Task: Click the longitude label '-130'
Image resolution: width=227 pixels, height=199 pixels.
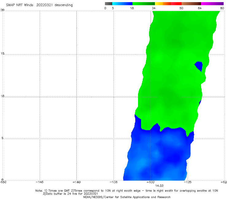Action: tap(151, 182)
